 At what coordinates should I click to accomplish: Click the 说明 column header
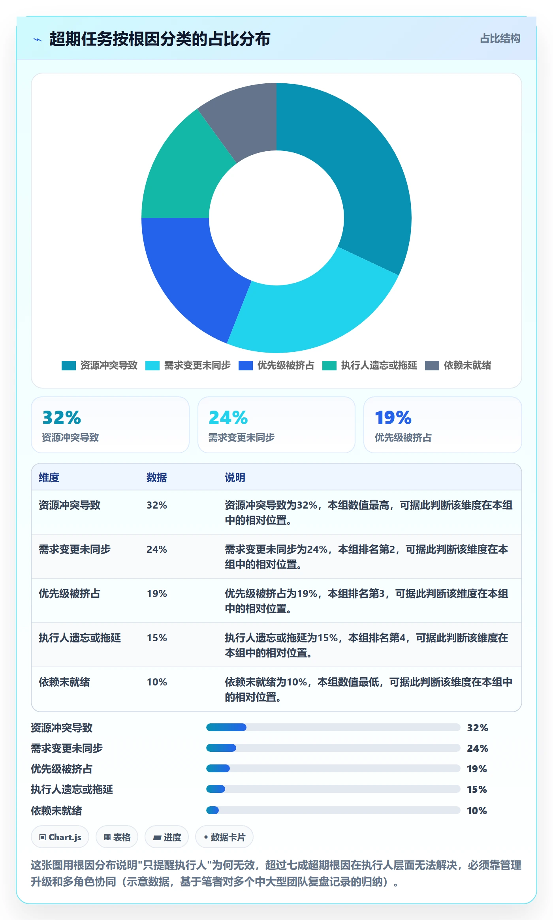235,477
